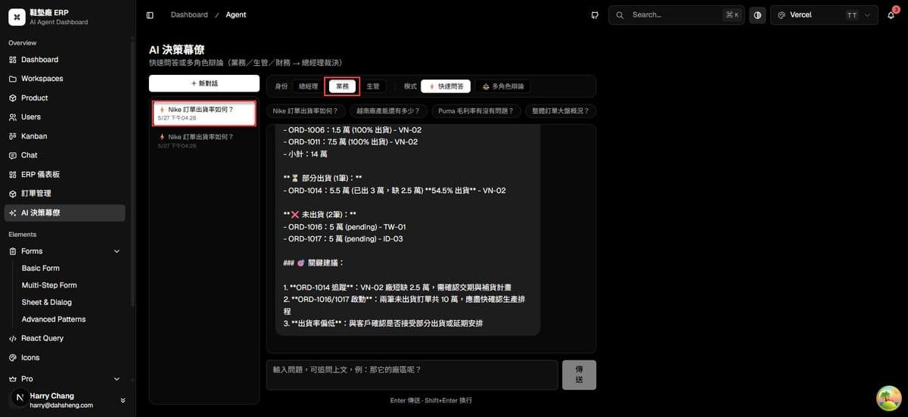Click the Chat icon in sidebar
This screenshot has height=417, width=908.
coord(13,155)
